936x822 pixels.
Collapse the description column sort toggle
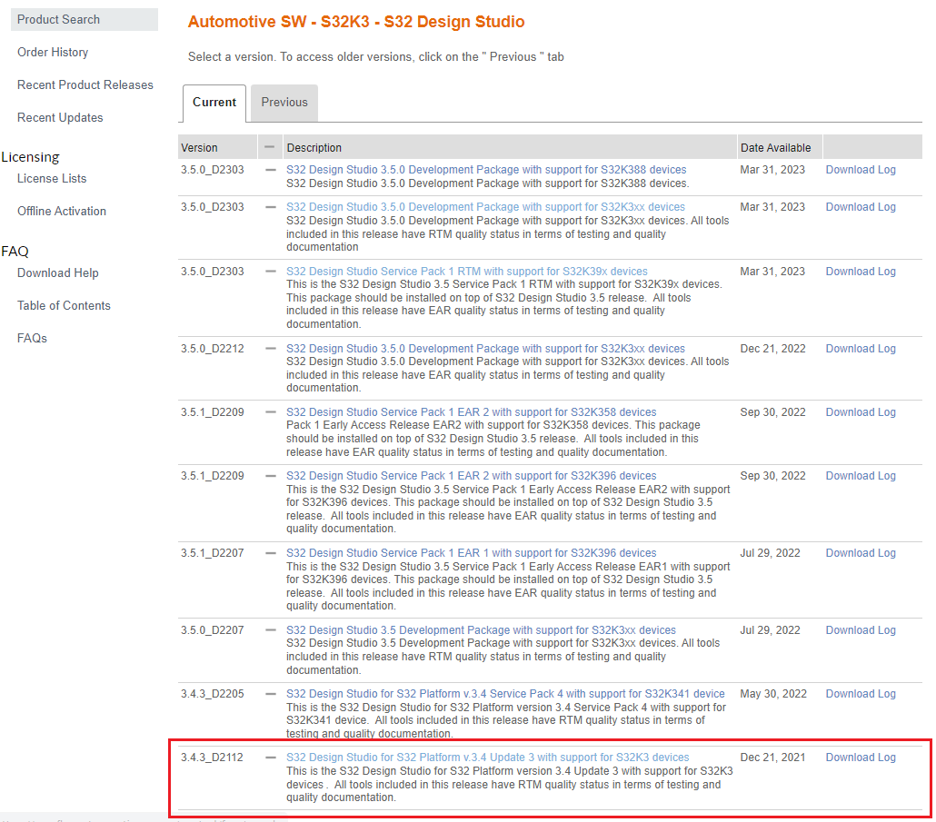point(269,147)
